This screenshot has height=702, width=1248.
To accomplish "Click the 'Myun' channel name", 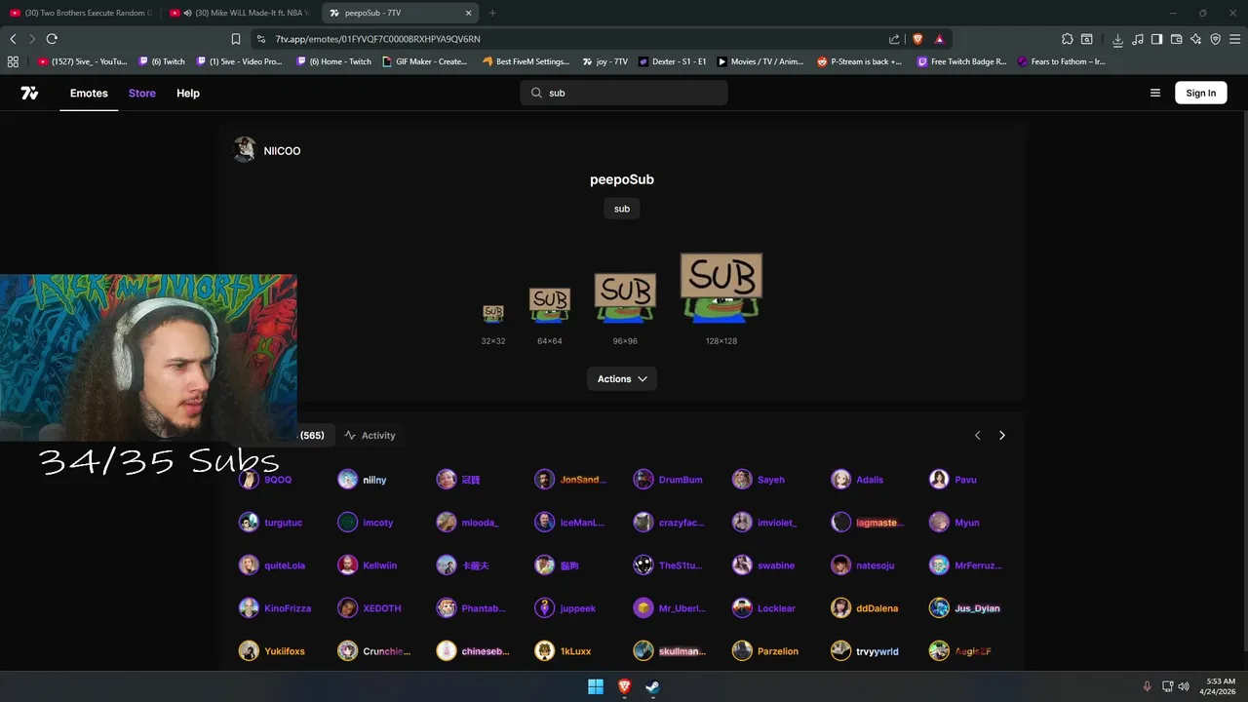I will pyautogui.click(x=967, y=523).
